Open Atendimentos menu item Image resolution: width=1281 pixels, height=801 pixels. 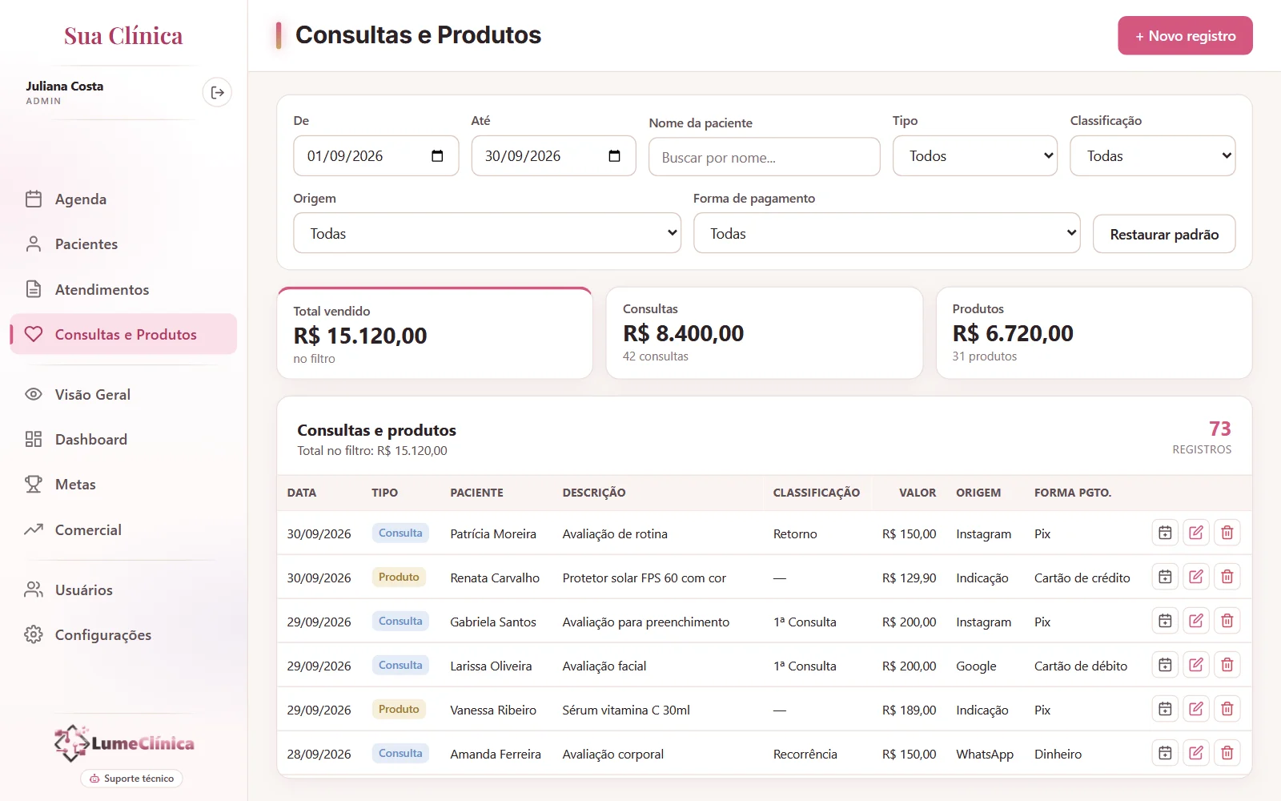tap(123, 289)
